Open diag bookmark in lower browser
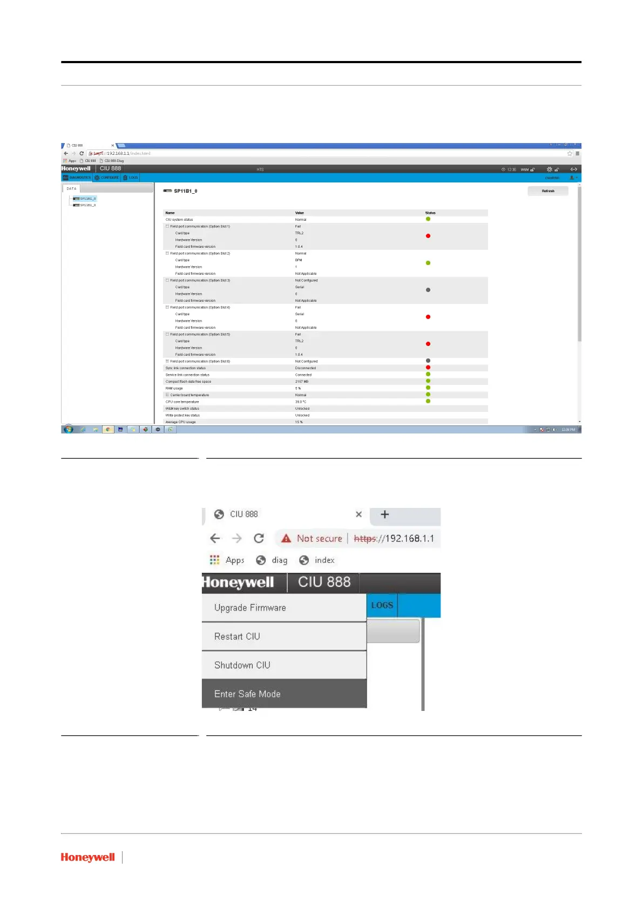643x909 pixels. tap(272, 560)
